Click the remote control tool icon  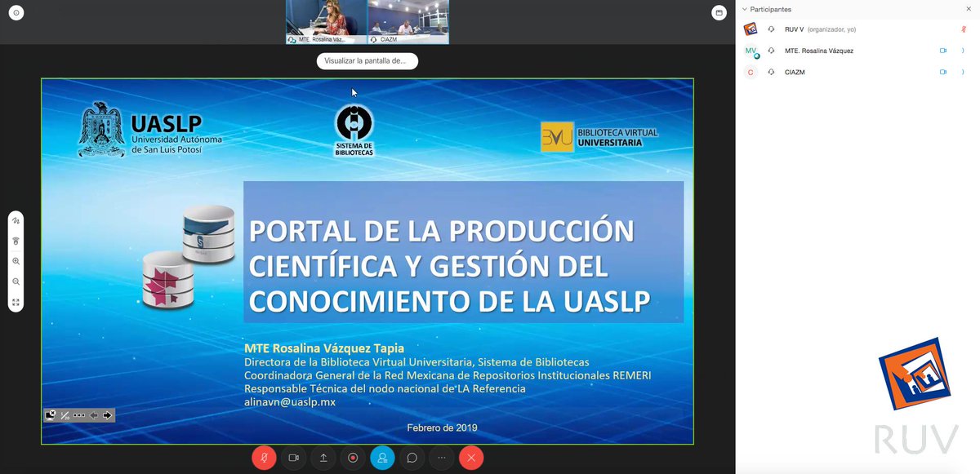click(x=16, y=241)
